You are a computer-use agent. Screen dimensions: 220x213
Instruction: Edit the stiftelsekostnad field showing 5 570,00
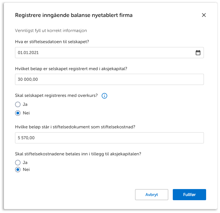coord(109,138)
